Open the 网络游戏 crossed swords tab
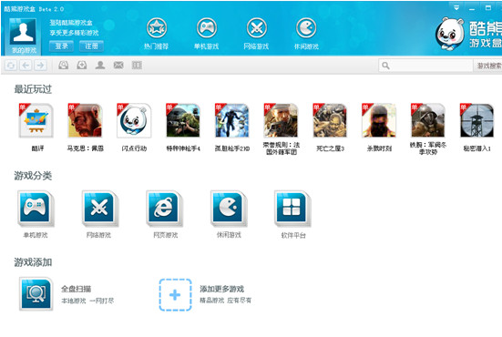Image resolution: width=502 pixels, height=337 pixels. [x=256, y=28]
